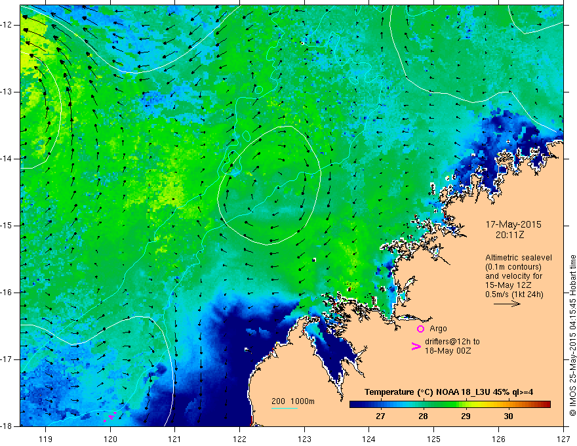577x446 pixels.
Task: Click the '18-May 00Z' legend text
Action: [x=448, y=351]
